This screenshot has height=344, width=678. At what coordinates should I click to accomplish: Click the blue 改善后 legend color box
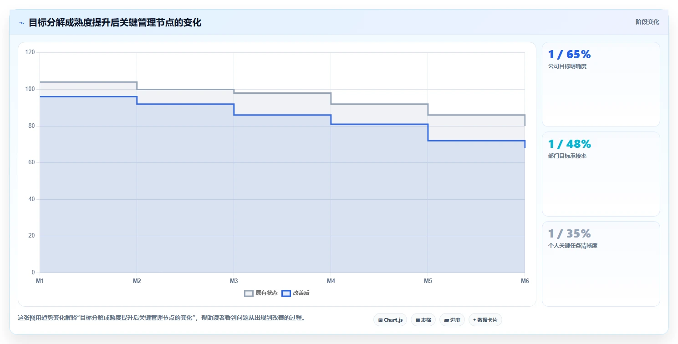(x=286, y=293)
